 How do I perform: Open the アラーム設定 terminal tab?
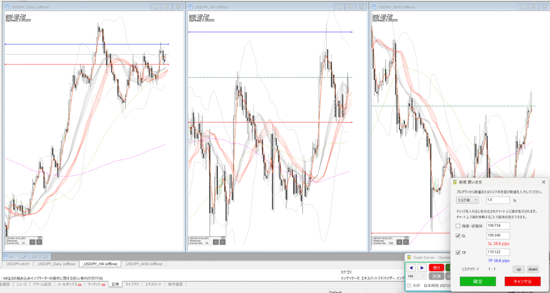pyautogui.click(x=42, y=284)
